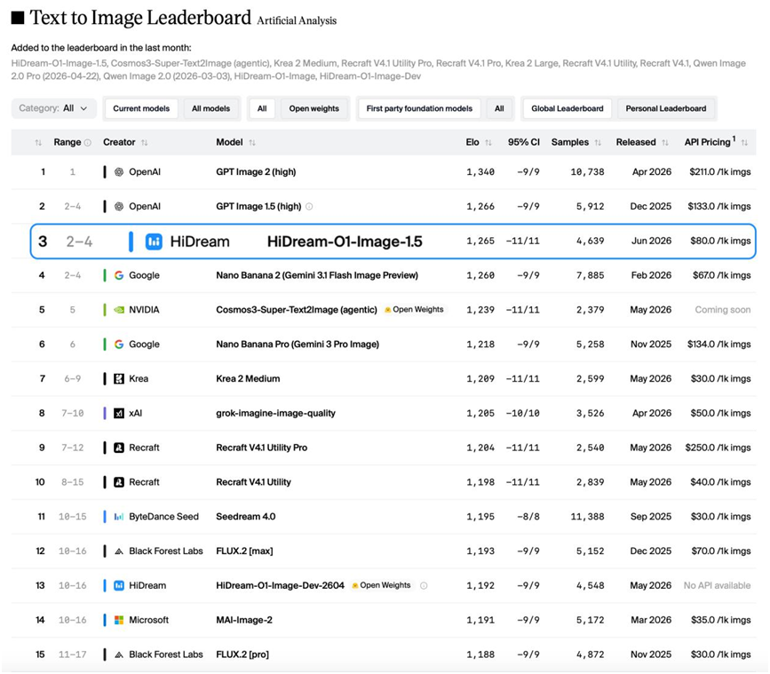
Task: Sort by rank using first column arrows
Action: click(38, 143)
